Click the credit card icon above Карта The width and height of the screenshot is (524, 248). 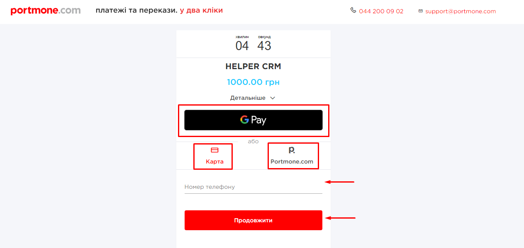[x=214, y=150]
